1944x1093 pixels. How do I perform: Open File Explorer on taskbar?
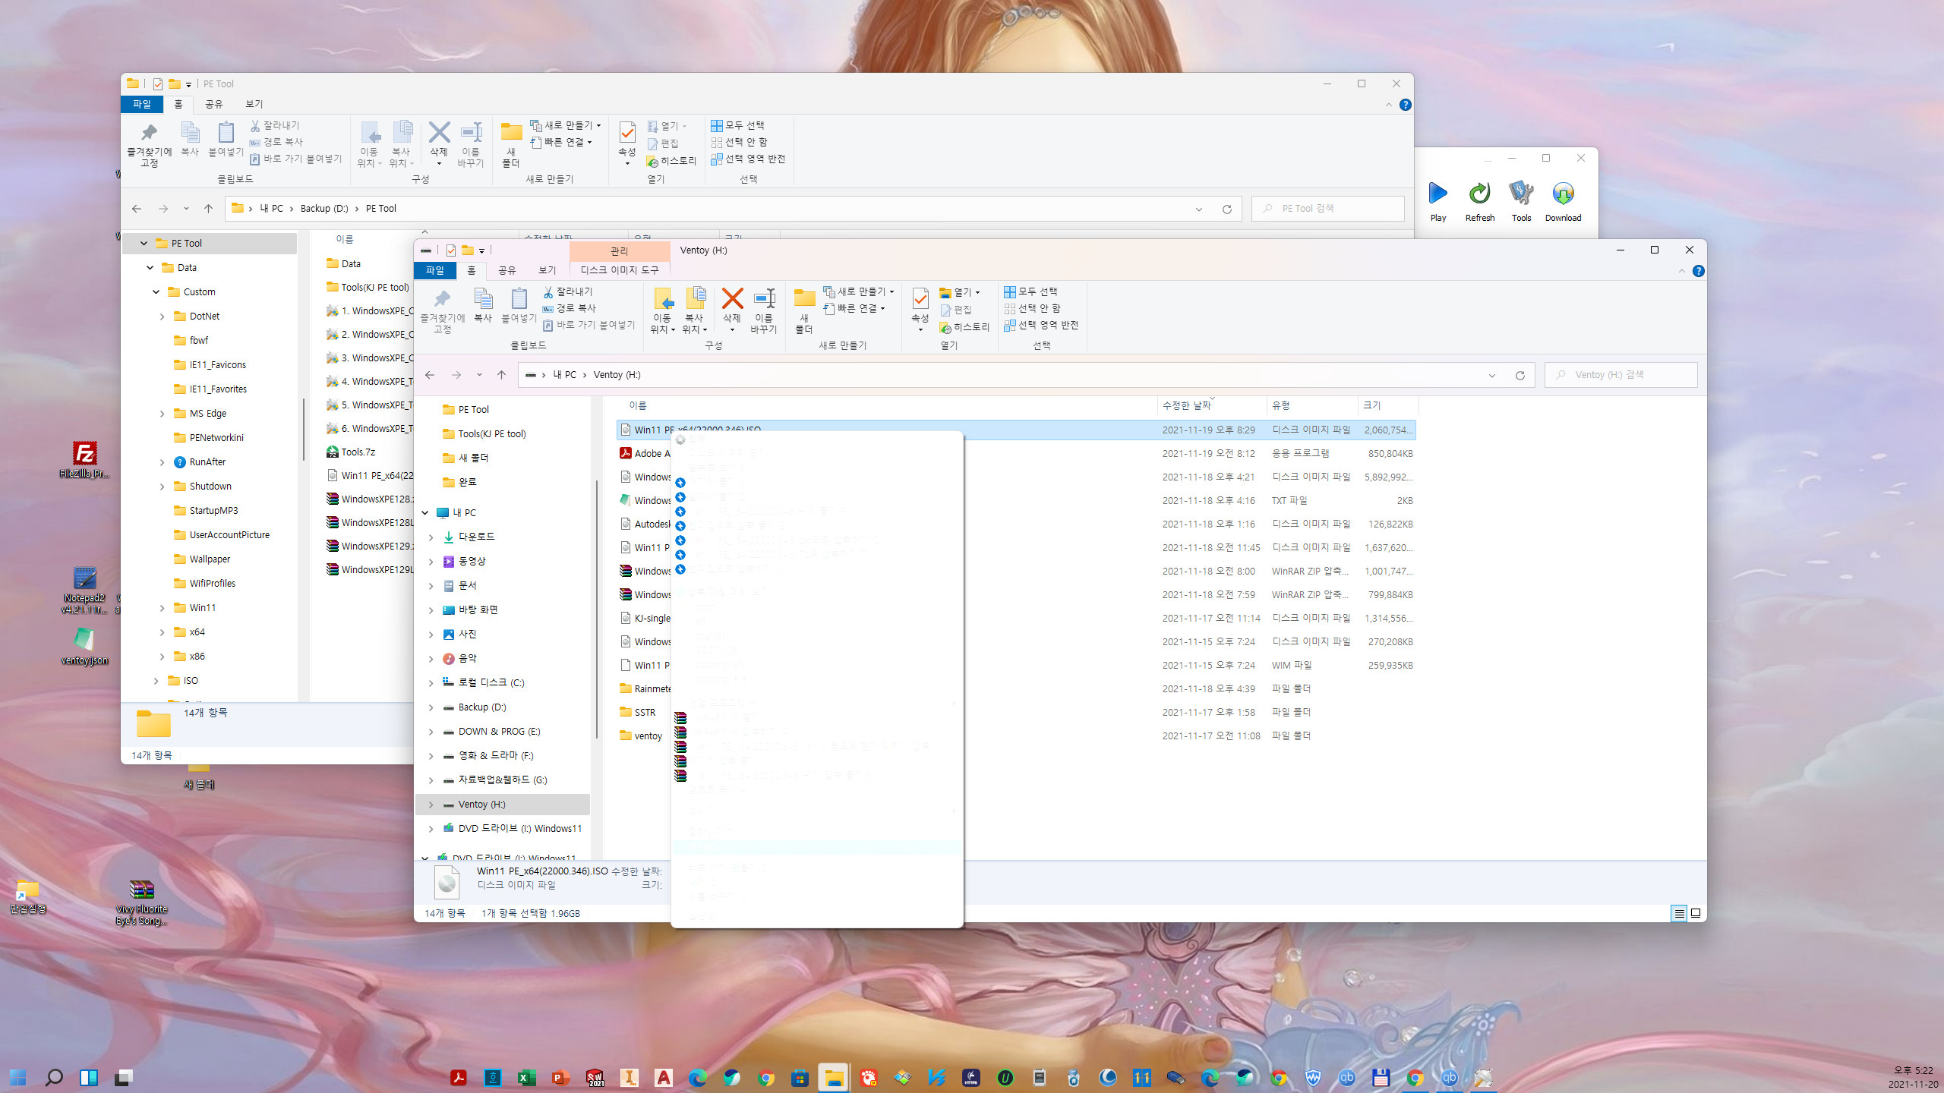[834, 1077]
